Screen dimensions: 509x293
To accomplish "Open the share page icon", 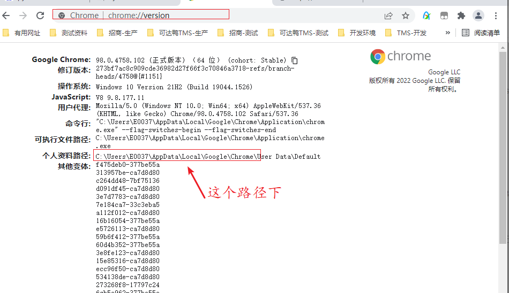I will pos(388,16).
